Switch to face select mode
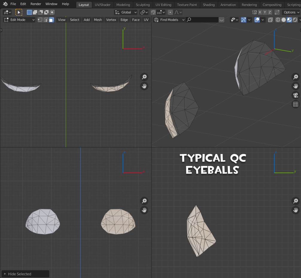301x278 pixels. tap(51, 20)
